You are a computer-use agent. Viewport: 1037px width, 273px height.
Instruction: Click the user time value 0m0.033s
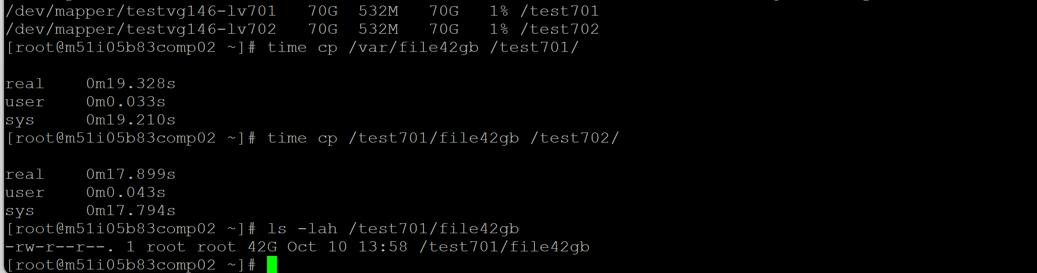coord(126,102)
